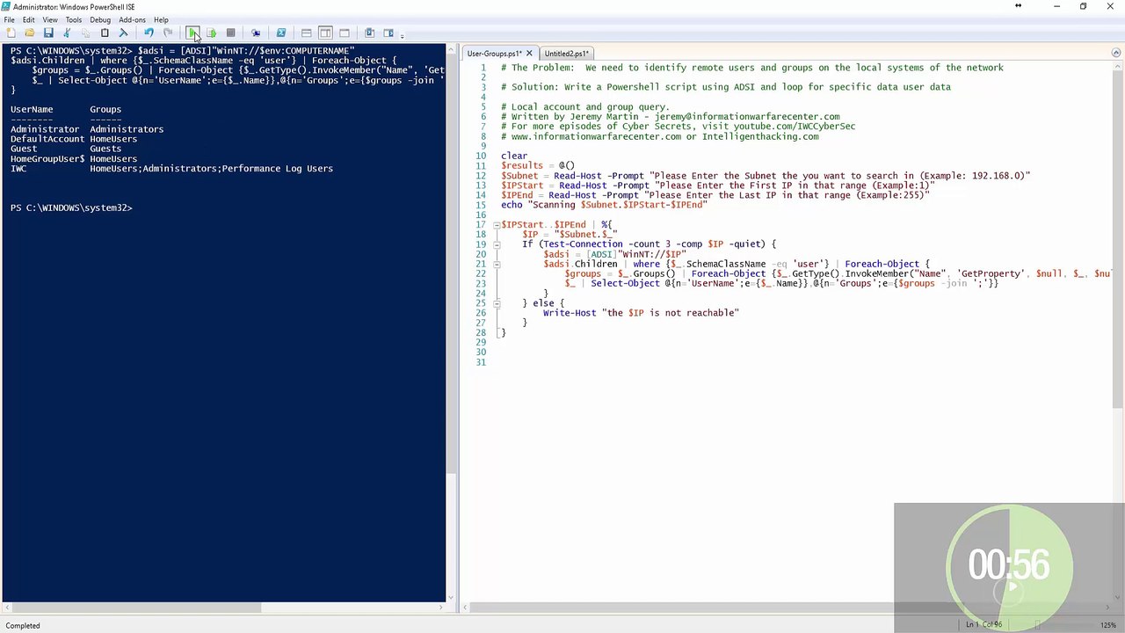
Task: Show script pane on top layout icon
Action: pos(306,33)
